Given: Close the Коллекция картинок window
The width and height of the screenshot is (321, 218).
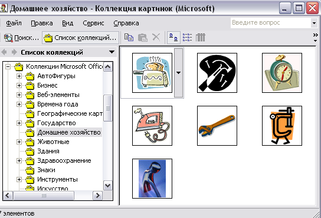Looking at the screenshot, I should (x=312, y=8).
